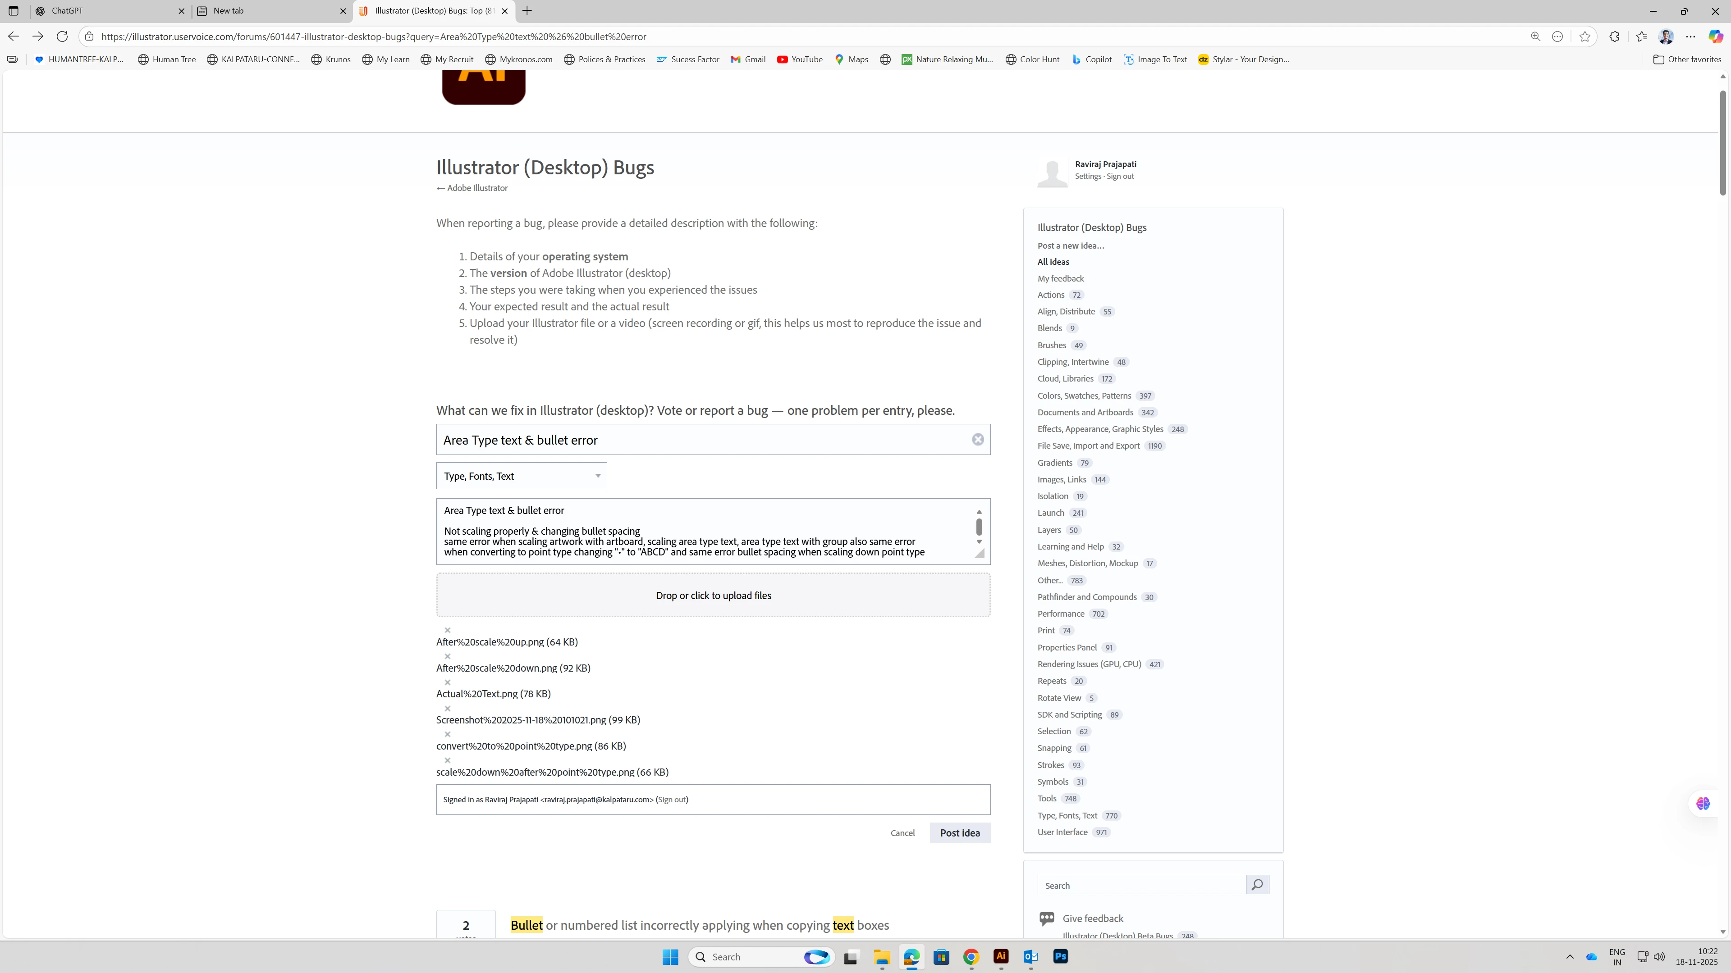
Task: Open the File Save, Import and Export category
Action: [1088, 446]
